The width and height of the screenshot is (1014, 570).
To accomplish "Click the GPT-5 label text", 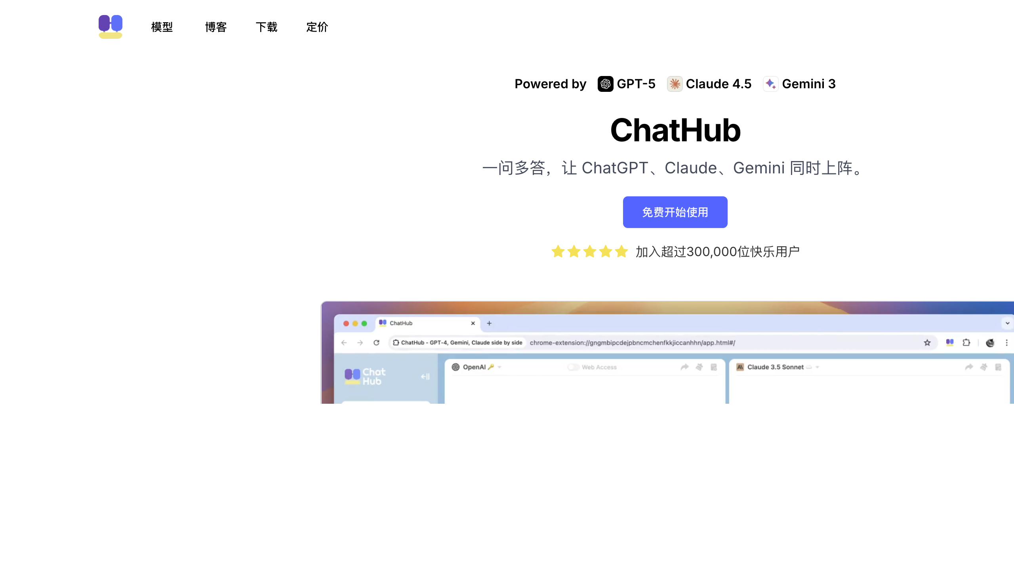I will click(x=636, y=84).
